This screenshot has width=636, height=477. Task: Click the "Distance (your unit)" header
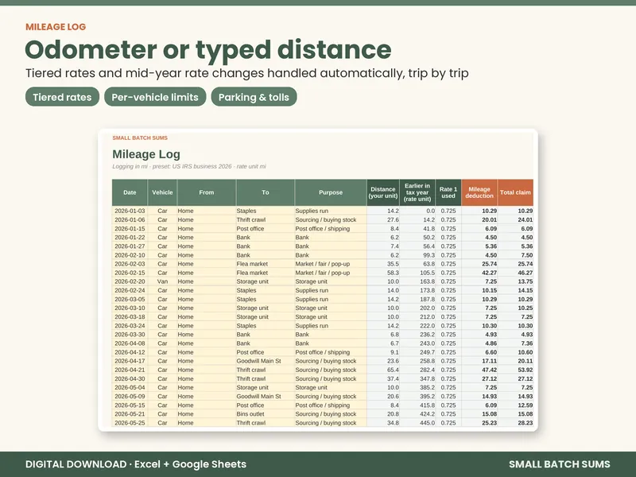[x=383, y=192]
